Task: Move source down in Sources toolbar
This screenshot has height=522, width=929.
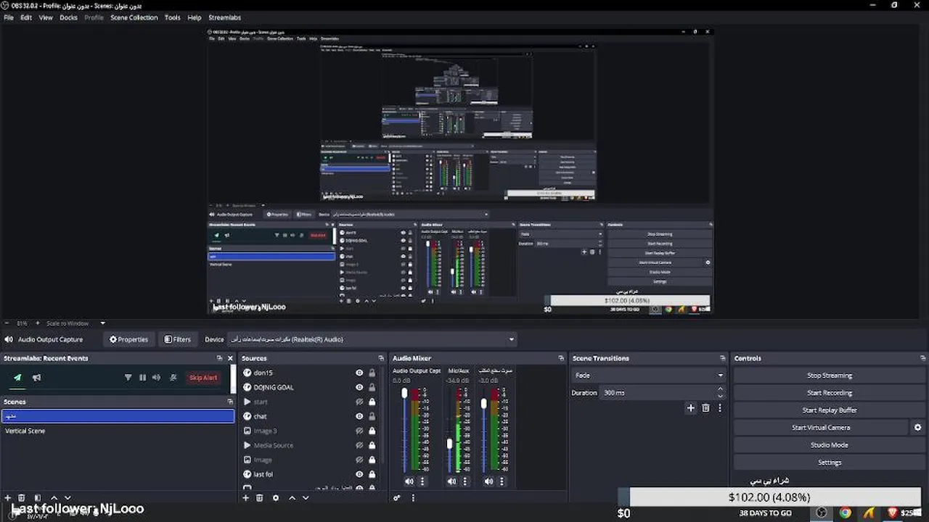Action: point(306,498)
